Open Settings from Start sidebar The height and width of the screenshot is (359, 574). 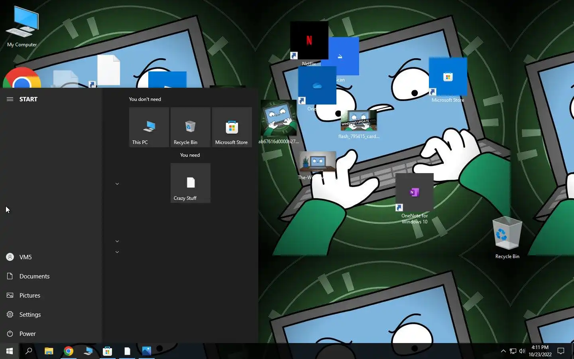pos(51,315)
